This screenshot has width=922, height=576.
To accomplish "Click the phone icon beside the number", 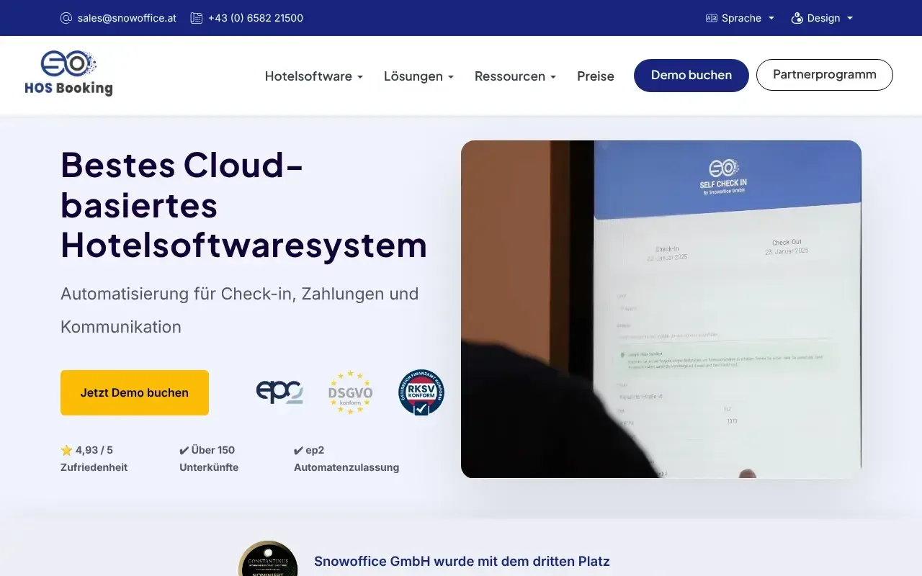I will pyautogui.click(x=196, y=18).
